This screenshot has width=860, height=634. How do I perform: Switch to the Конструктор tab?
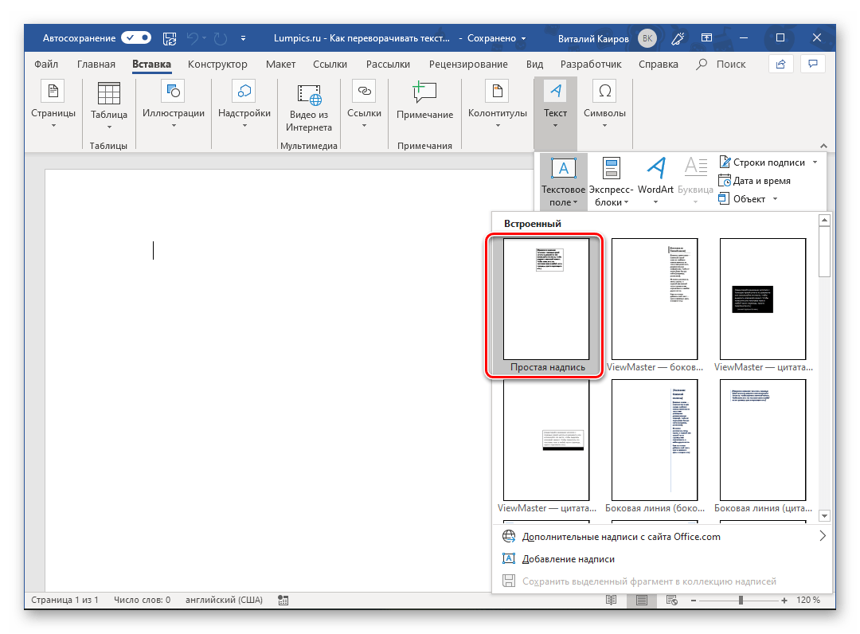pyautogui.click(x=217, y=65)
